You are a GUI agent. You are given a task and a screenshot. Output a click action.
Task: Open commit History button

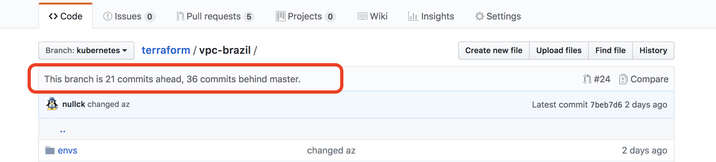coord(653,51)
